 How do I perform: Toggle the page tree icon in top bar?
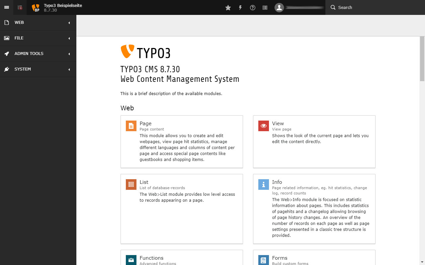coord(20,7)
